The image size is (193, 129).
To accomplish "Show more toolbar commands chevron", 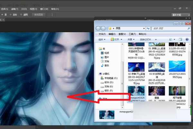I will pos(156,39).
